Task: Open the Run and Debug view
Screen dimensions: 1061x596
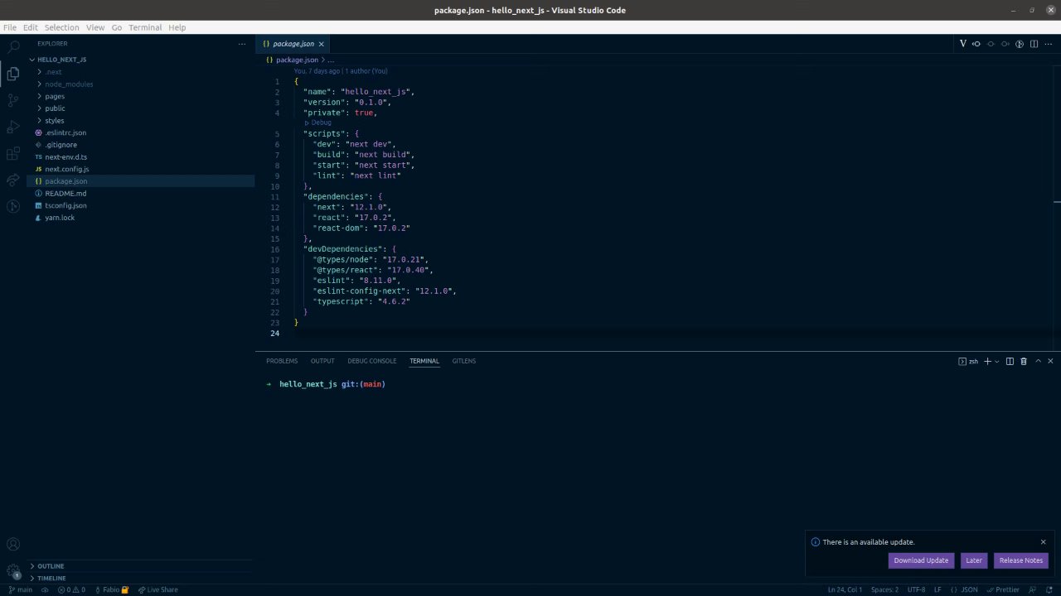Action: (13, 127)
